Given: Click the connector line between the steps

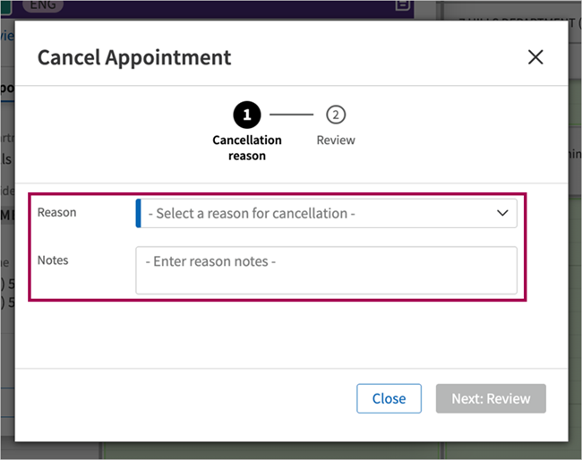Looking at the screenshot, I should [x=291, y=115].
